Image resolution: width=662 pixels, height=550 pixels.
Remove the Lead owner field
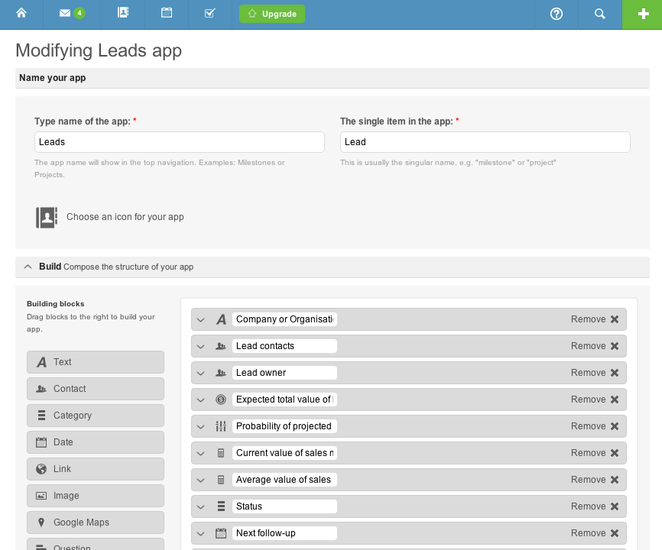(x=595, y=373)
